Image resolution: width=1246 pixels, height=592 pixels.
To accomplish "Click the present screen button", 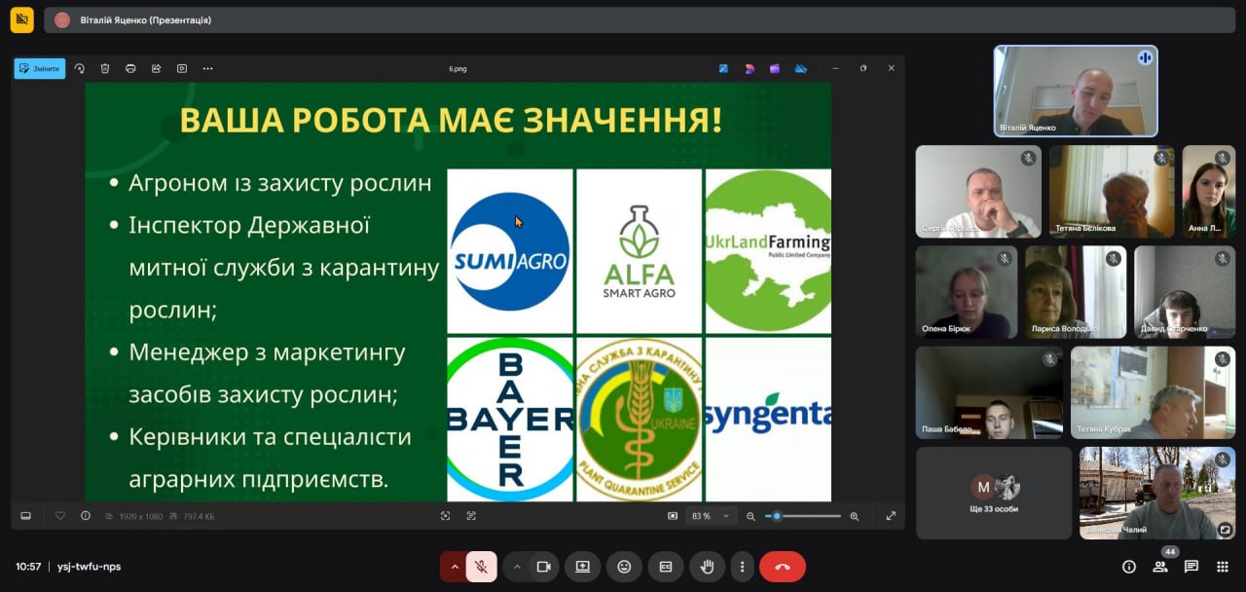I will point(583,567).
